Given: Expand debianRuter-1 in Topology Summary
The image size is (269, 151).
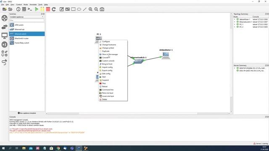Looking at the screenshot, I should coord(235,19).
